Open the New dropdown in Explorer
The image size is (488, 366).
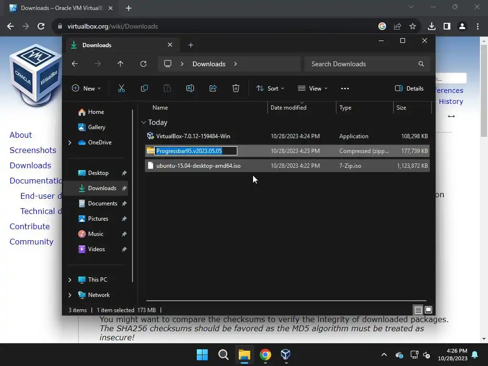pos(86,88)
